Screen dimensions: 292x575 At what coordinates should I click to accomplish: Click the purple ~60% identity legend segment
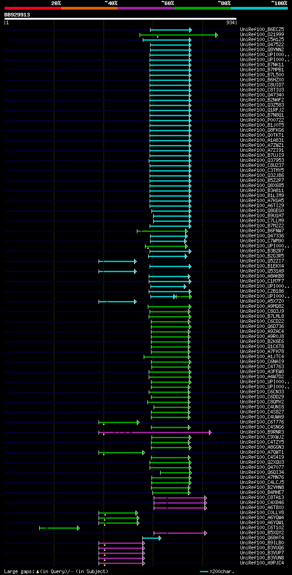click(x=146, y=8)
